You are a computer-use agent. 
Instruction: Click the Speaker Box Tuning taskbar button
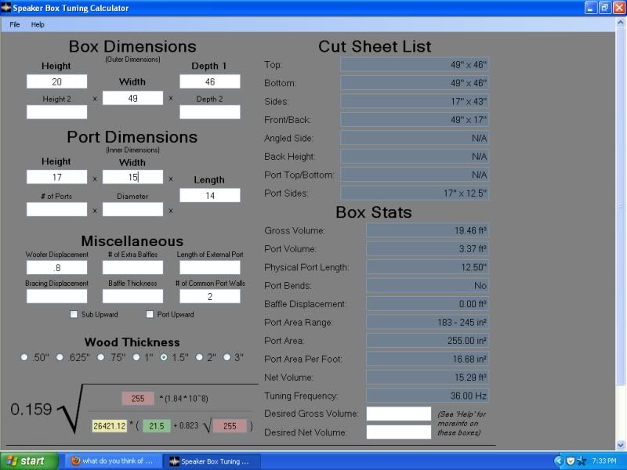click(209, 461)
